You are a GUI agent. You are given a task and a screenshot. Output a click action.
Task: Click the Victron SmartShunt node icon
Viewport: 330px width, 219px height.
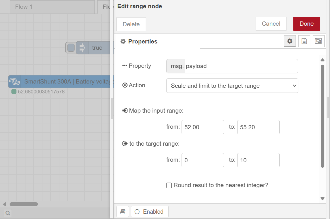[15, 82]
